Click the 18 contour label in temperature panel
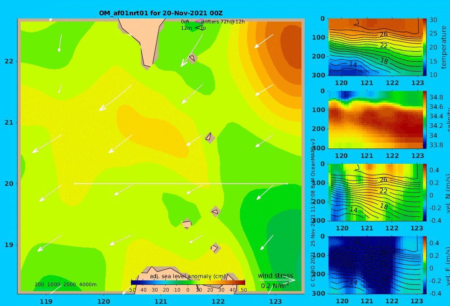 tap(384, 61)
